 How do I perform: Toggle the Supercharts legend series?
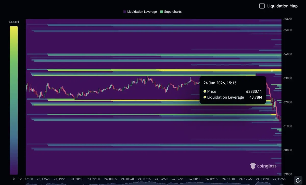[171, 12]
